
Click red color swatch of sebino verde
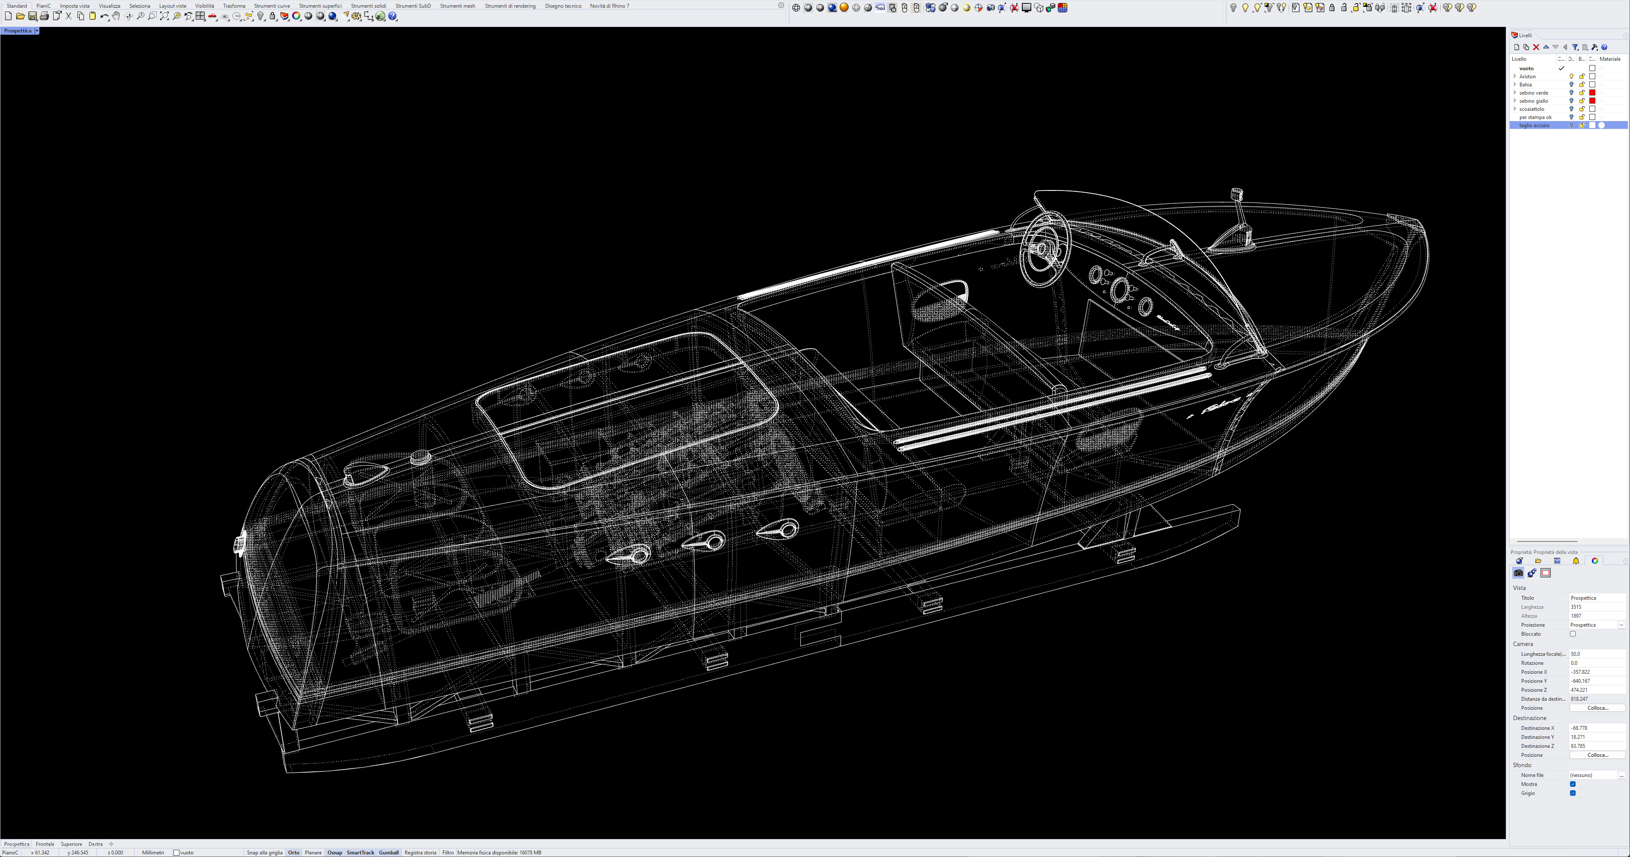(x=1592, y=93)
